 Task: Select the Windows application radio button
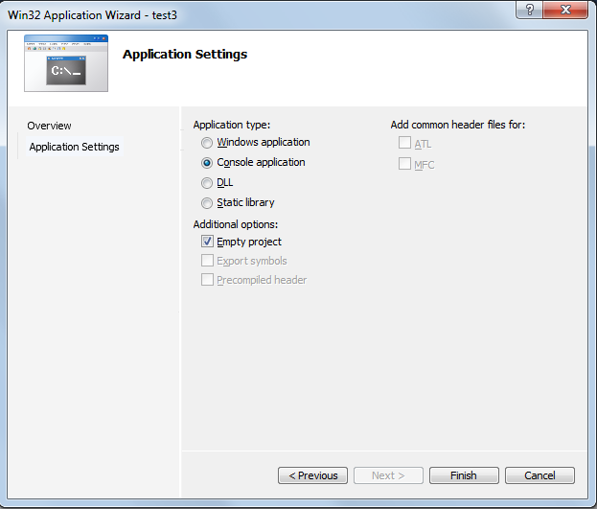click(207, 143)
